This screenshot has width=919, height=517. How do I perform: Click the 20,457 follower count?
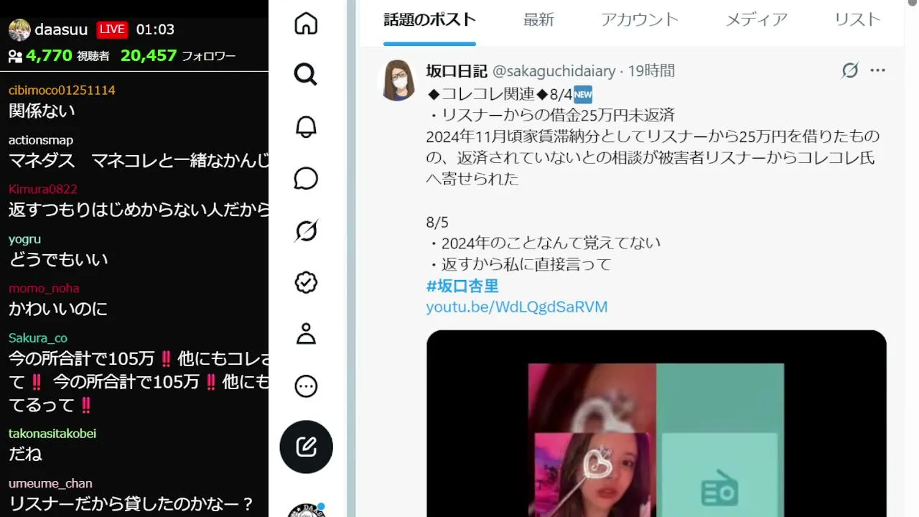click(x=149, y=55)
